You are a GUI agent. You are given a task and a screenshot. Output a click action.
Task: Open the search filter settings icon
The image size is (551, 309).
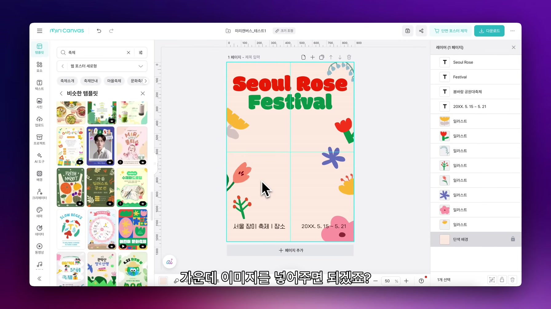(x=141, y=52)
